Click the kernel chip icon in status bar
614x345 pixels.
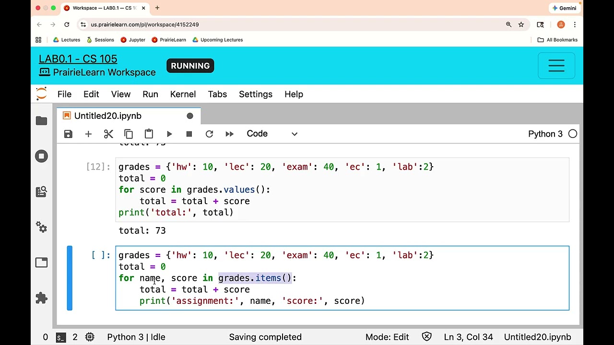point(90,337)
